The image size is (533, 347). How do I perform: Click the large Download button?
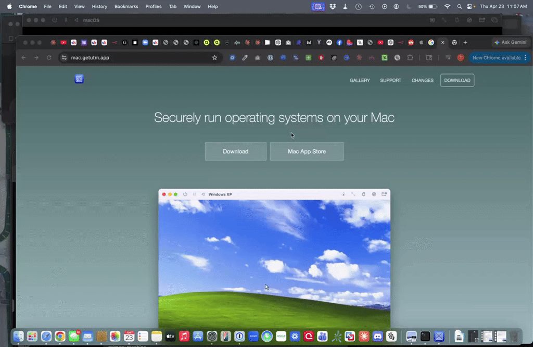click(236, 152)
